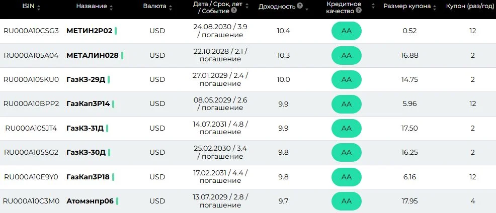Open Атомэнпр06 bond link
496x213 pixels.
click(90, 201)
